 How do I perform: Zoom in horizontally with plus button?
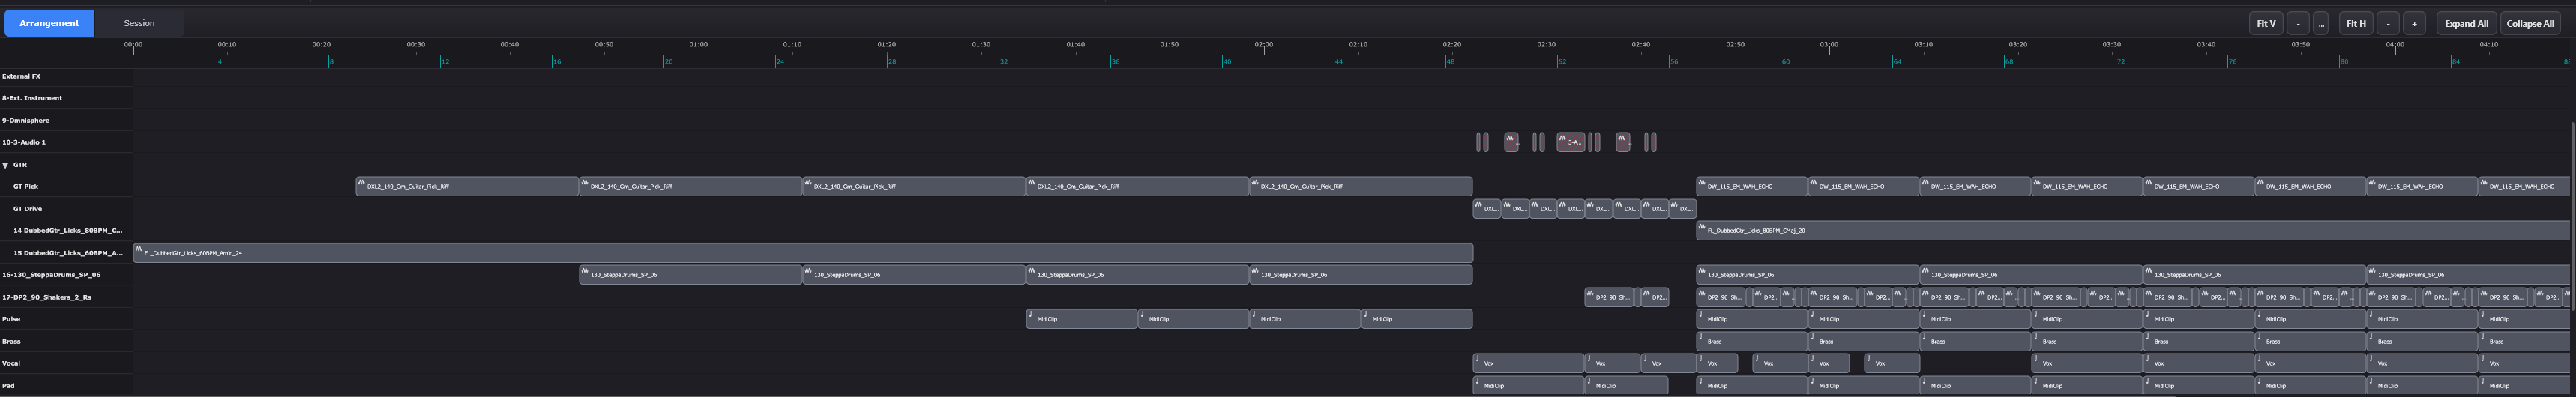2414,24
